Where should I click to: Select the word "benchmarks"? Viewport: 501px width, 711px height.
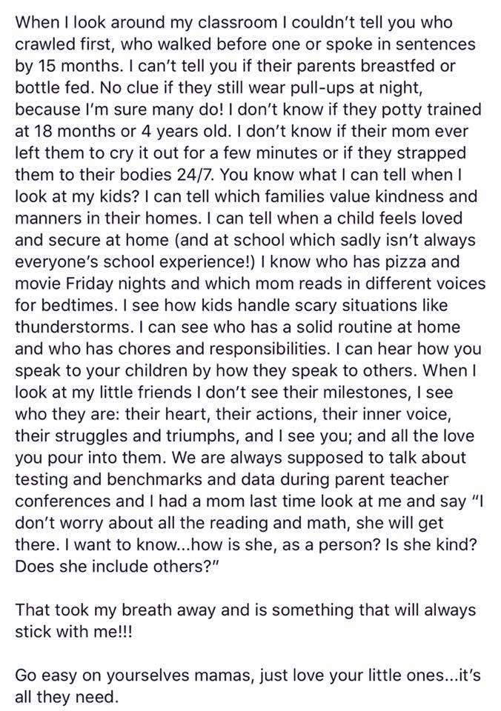(x=121, y=479)
